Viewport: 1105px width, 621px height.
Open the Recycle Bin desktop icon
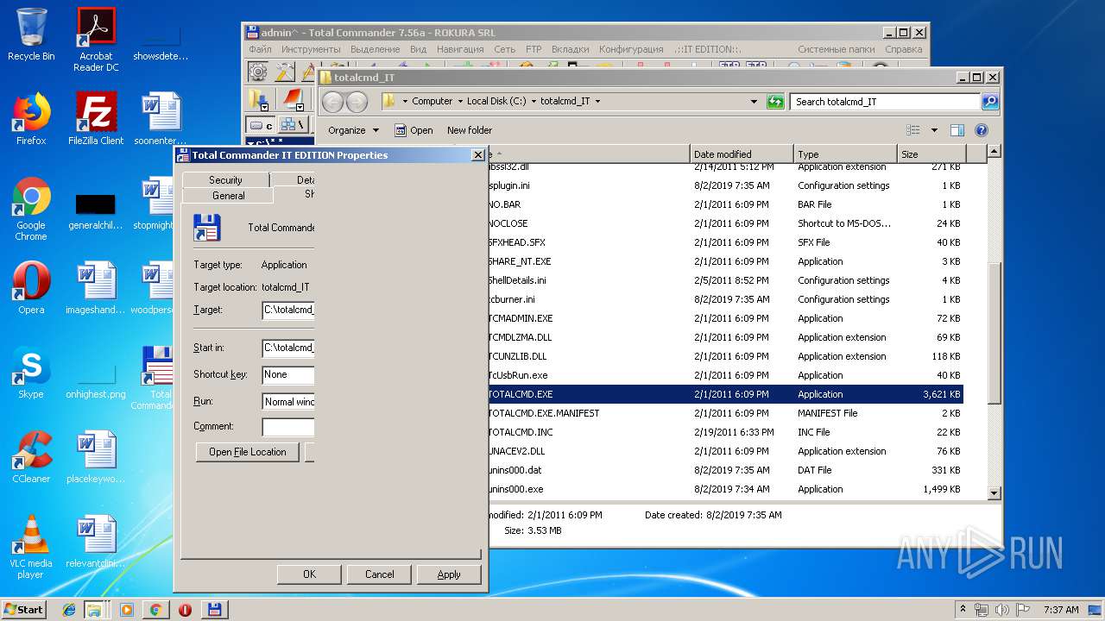31,34
